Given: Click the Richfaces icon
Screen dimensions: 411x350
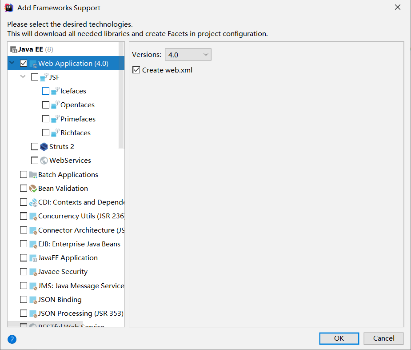Looking at the screenshot, I should pos(55,133).
